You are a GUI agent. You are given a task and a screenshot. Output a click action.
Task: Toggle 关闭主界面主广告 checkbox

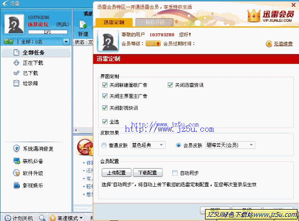pyautogui.click(x=105, y=96)
